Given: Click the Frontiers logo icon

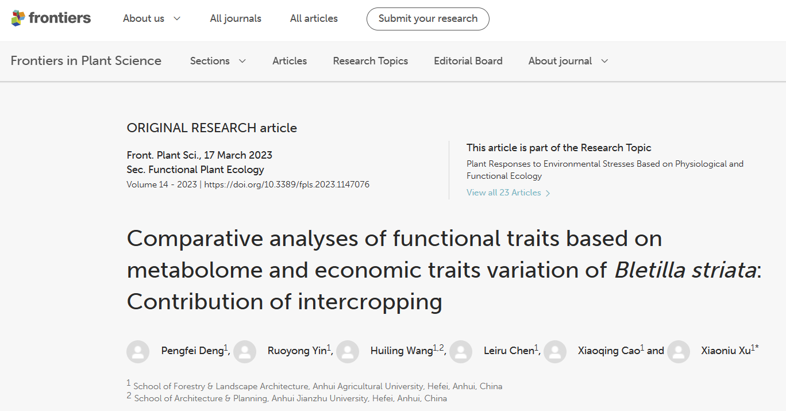Looking at the screenshot, I should point(18,18).
